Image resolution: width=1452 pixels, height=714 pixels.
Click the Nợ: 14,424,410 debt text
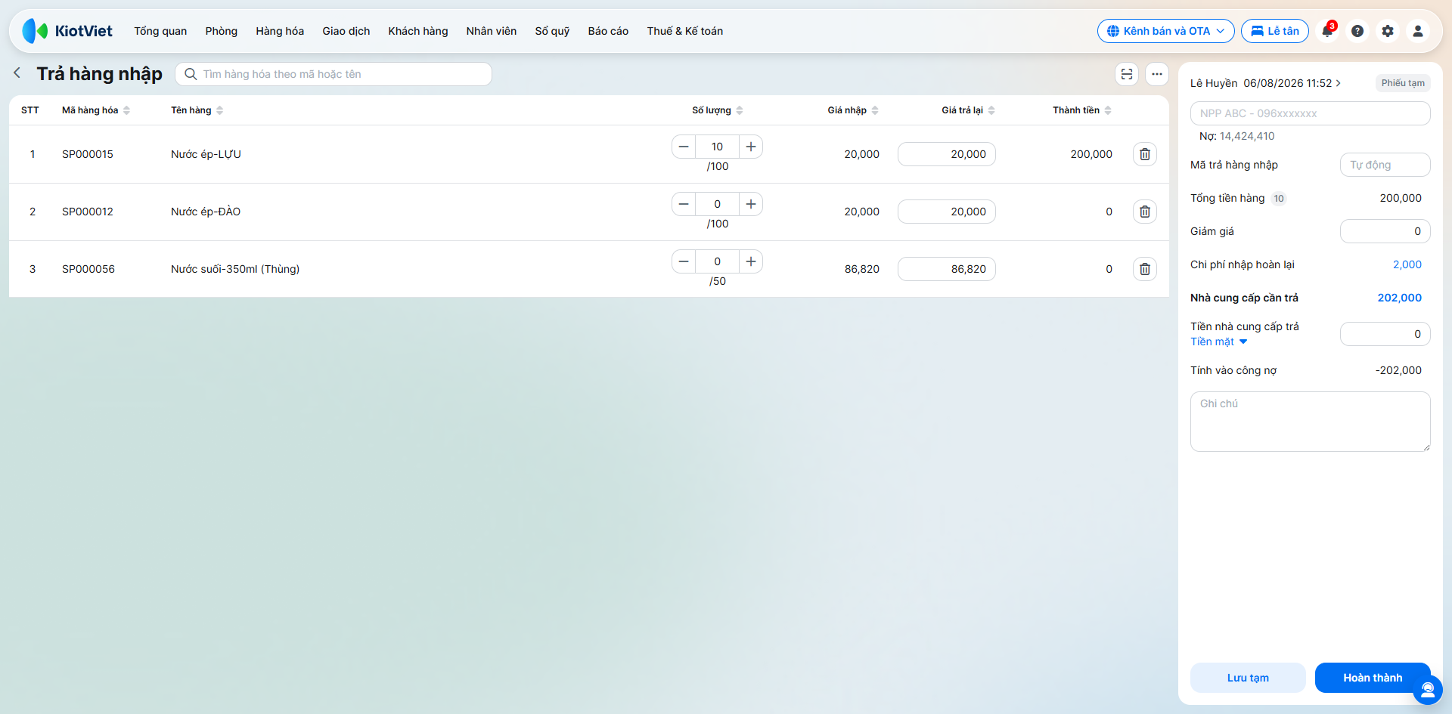pos(1237,136)
